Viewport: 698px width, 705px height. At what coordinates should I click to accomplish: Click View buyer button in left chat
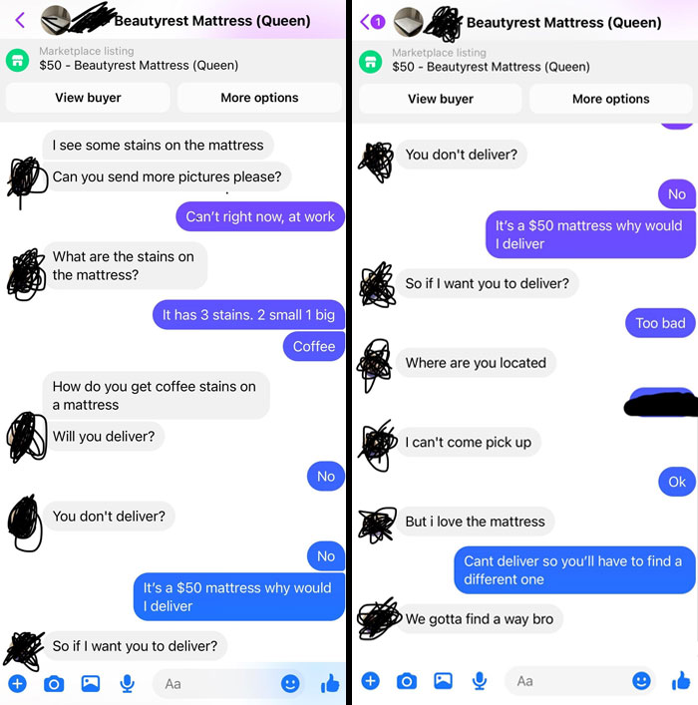(x=88, y=98)
